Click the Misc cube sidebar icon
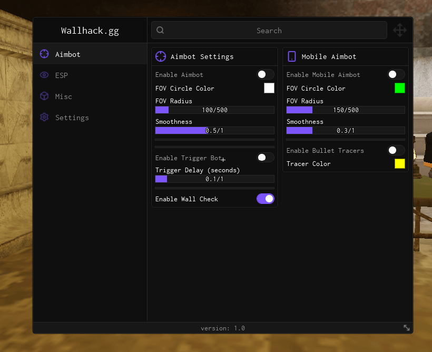Viewport: 432px width, 352px height. pos(44,96)
